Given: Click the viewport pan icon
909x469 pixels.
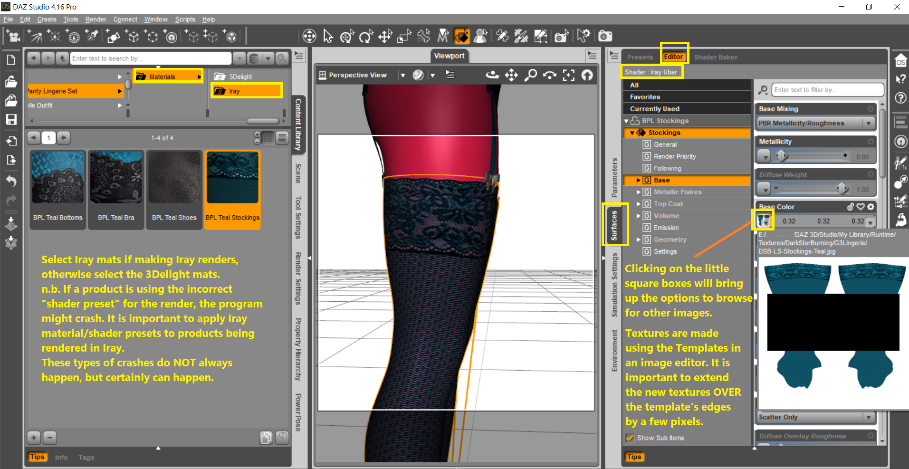Looking at the screenshot, I should (511, 75).
